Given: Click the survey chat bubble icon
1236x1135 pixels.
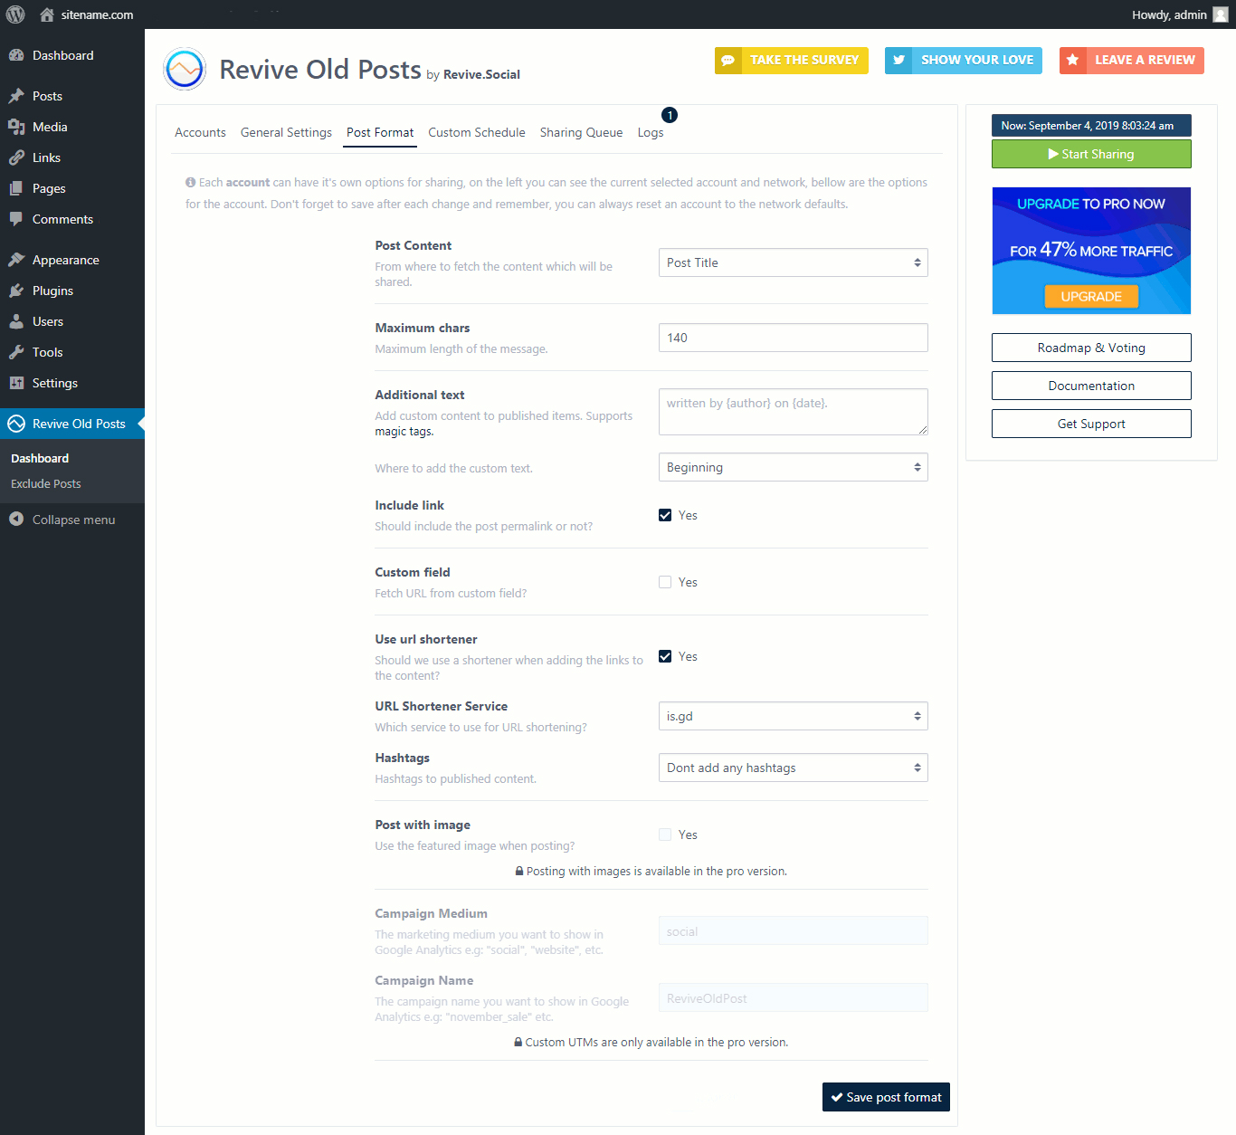Looking at the screenshot, I should pos(727,61).
